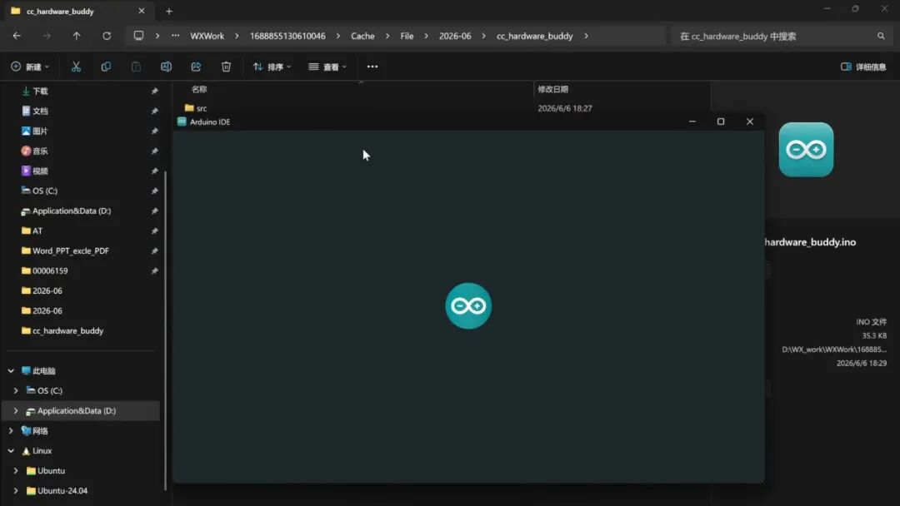Expand the Ubuntu tree node
Image resolution: width=900 pixels, height=506 pixels.
tap(16, 471)
